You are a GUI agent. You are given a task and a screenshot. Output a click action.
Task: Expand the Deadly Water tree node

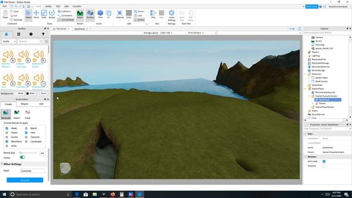coord(309,78)
